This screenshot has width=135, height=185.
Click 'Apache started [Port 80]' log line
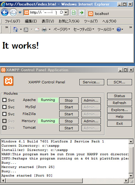pyautogui.click(x=27, y=175)
